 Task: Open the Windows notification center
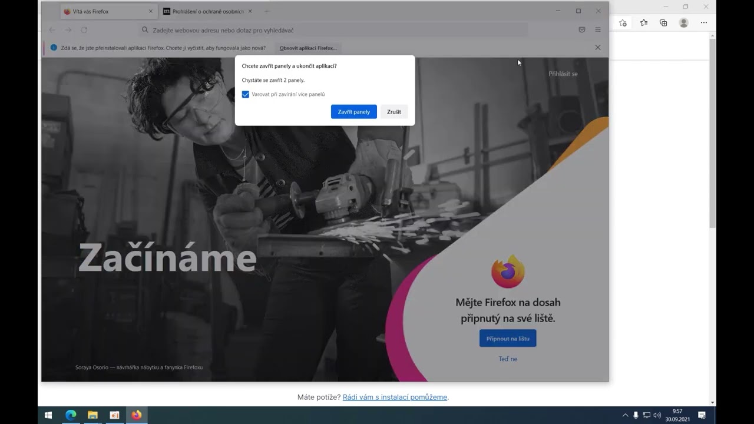[702, 415]
